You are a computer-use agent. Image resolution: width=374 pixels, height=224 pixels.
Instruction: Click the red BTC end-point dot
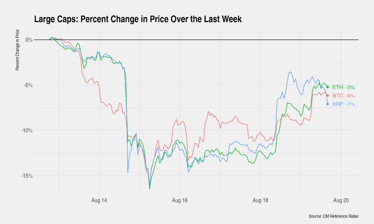(x=327, y=95)
